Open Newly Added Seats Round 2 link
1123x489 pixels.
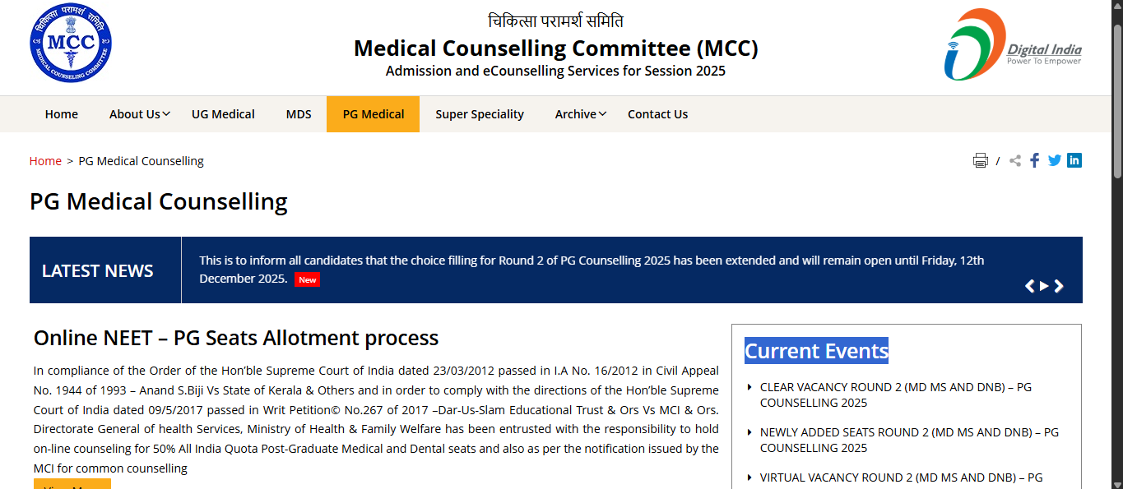click(909, 440)
